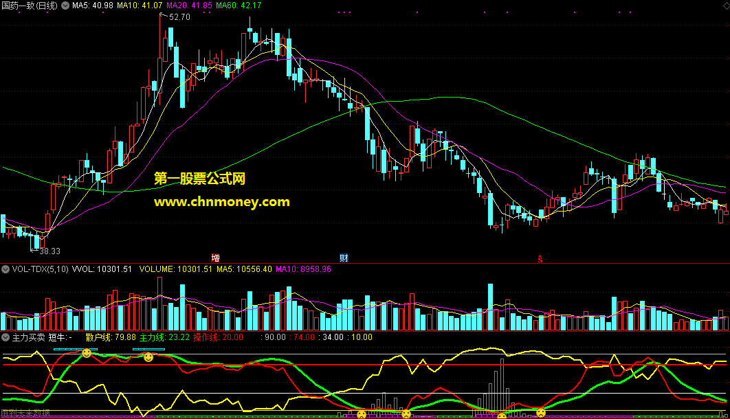Image resolution: width=730 pixels, height=419 pixels.
Task: Click the red $ dividend marker
Action: coord(540,258)
